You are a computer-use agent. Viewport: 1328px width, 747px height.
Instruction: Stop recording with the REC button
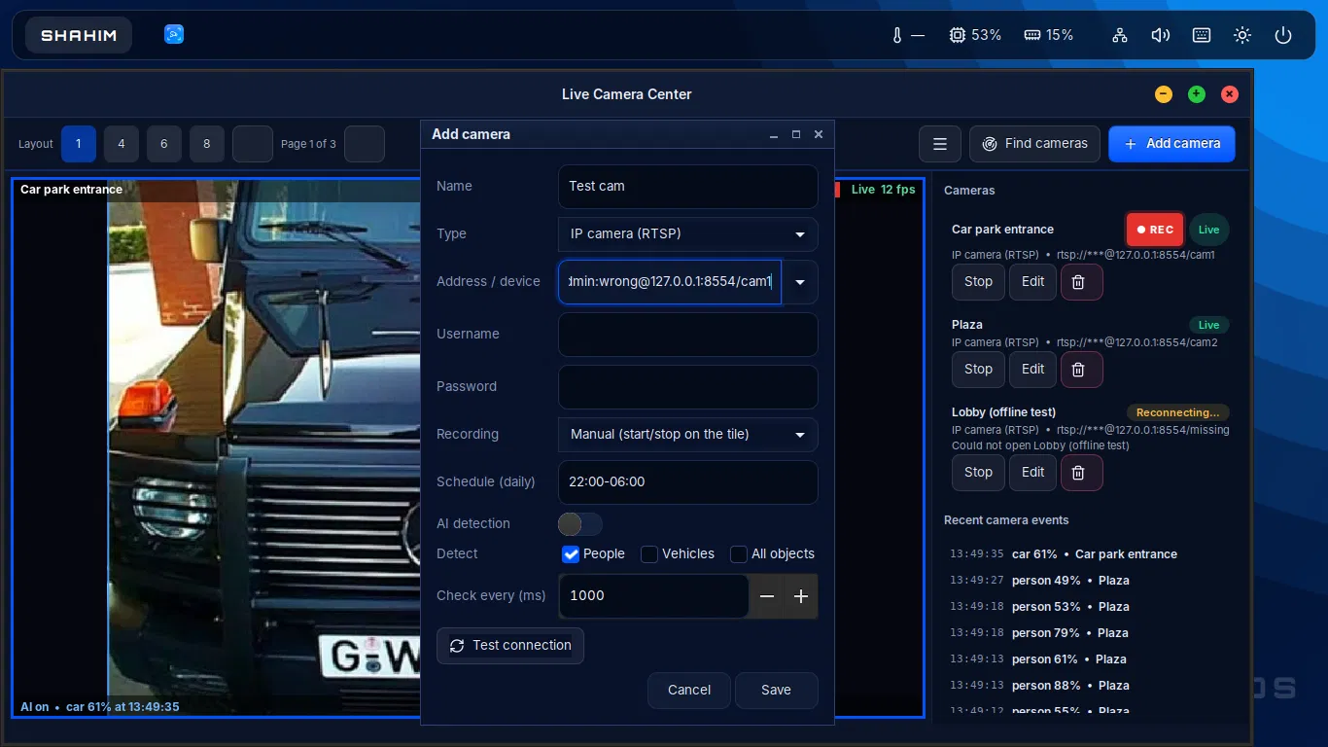pos(1155,230)
